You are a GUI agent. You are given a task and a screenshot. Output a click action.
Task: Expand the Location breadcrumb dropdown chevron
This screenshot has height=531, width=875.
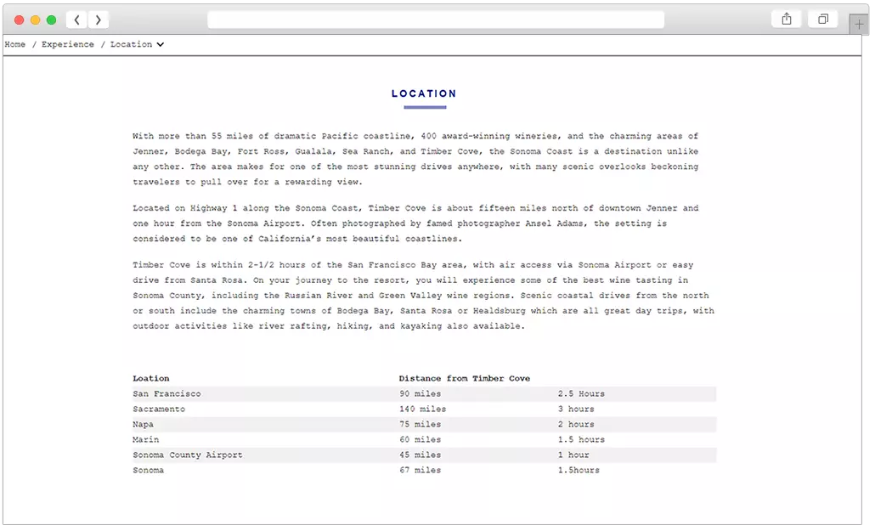pos(160,44)
